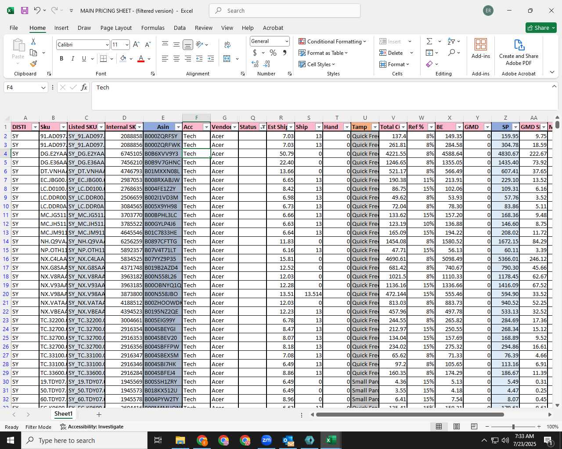Click the Copy icon in Clipboard group
Screen dimensions: 562x449
click(33, 53)
